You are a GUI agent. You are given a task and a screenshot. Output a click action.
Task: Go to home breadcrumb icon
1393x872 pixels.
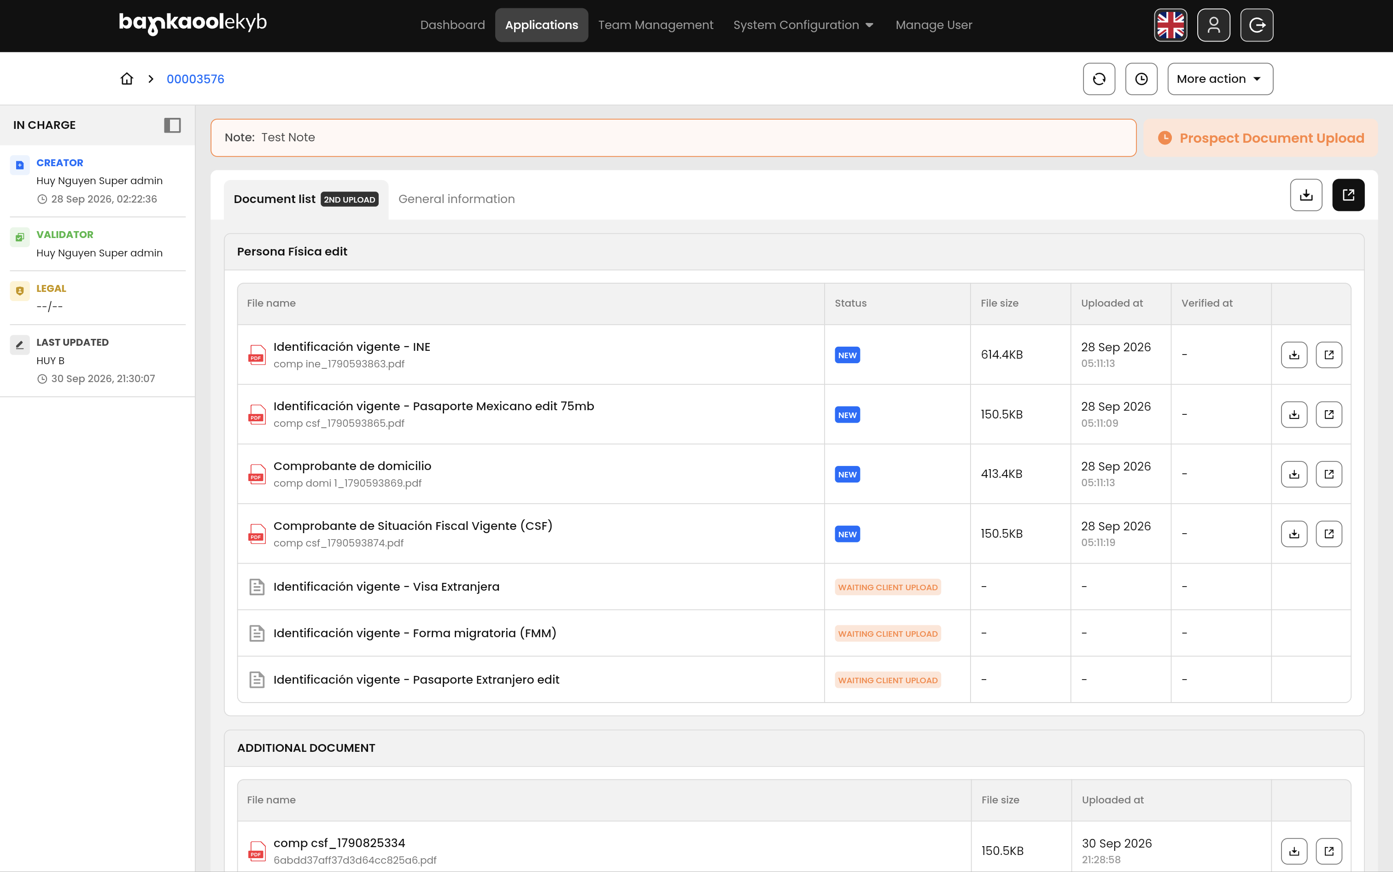pyautogui.click(x=127, y=79)
